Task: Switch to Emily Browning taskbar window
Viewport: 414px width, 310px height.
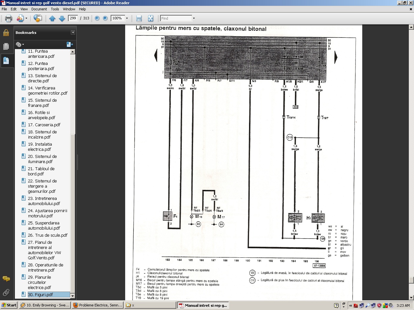Action: 45,305
